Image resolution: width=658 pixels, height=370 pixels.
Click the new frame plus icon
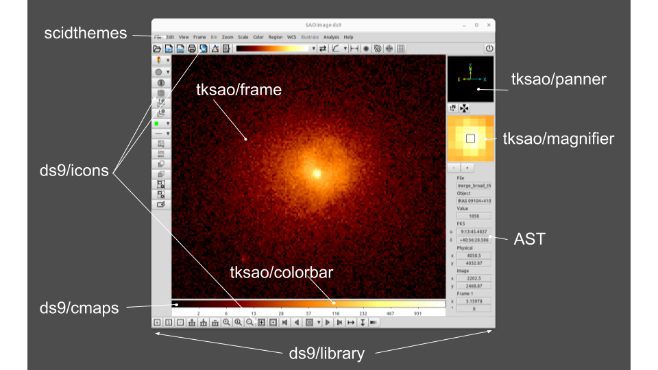(157, 323)
